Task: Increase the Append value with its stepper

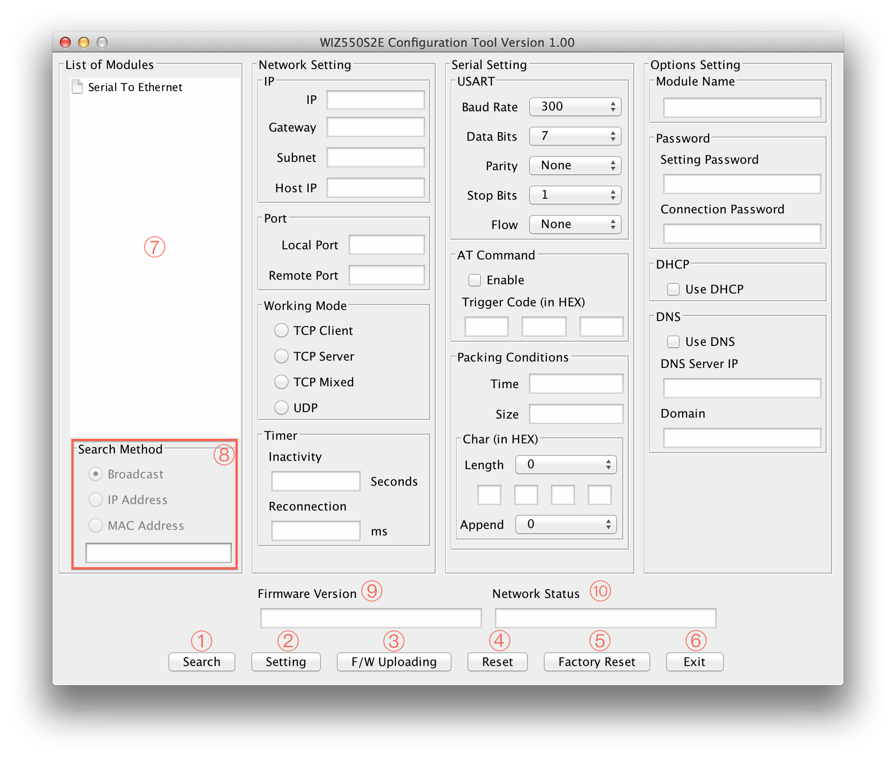Action: pyautogui.click(x=608, y=521)
